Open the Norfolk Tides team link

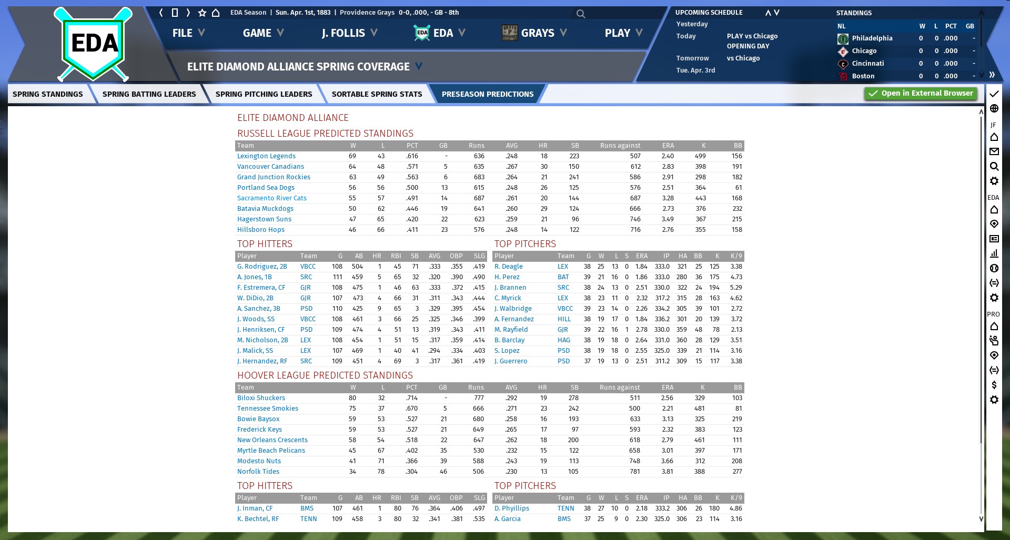(x=258, y=472)
